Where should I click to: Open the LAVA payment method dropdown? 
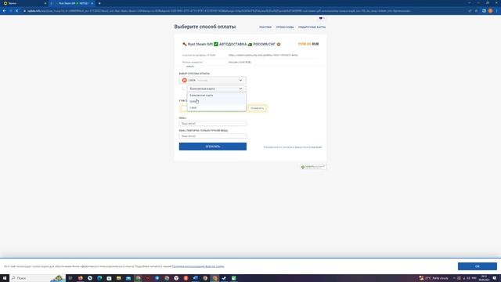[x=212, y=80]
